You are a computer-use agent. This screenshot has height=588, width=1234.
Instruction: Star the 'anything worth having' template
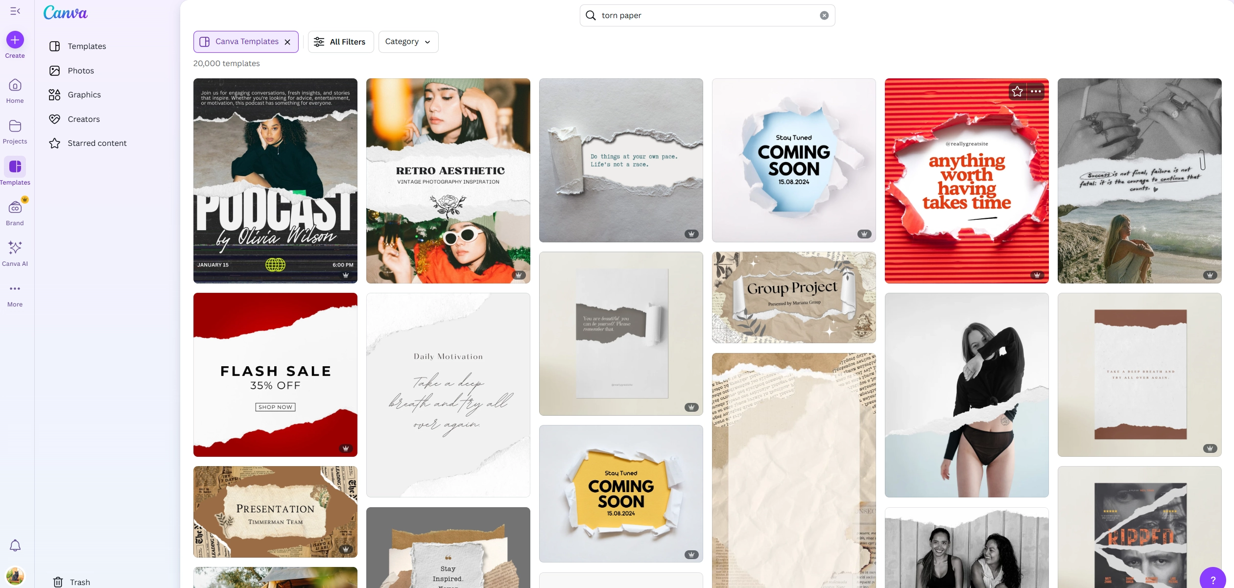(x=1017, y=92)
